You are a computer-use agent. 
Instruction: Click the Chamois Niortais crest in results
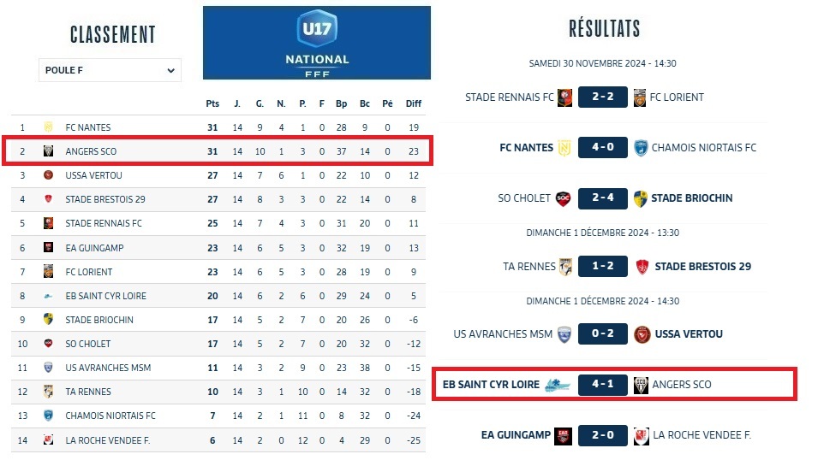pyautogui.click(x=640, y=148)
